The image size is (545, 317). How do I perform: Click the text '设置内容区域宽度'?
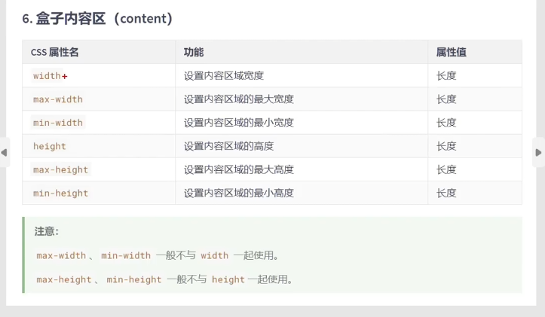(224, 76)
